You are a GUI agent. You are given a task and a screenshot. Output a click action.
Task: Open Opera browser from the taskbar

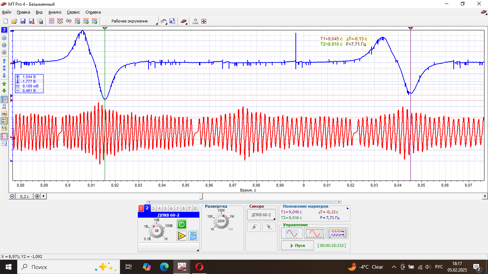coord(199,267)
